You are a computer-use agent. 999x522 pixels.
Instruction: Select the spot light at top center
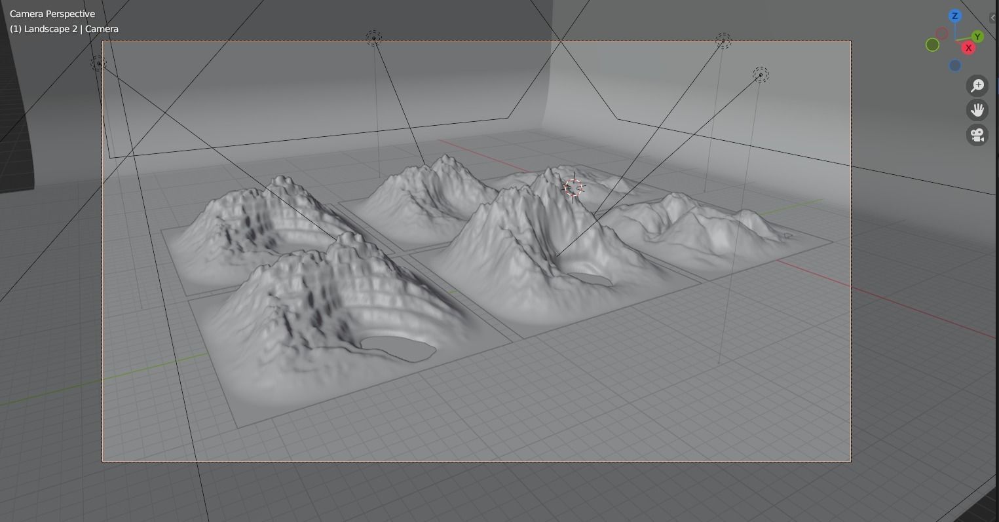pos(373,37)
